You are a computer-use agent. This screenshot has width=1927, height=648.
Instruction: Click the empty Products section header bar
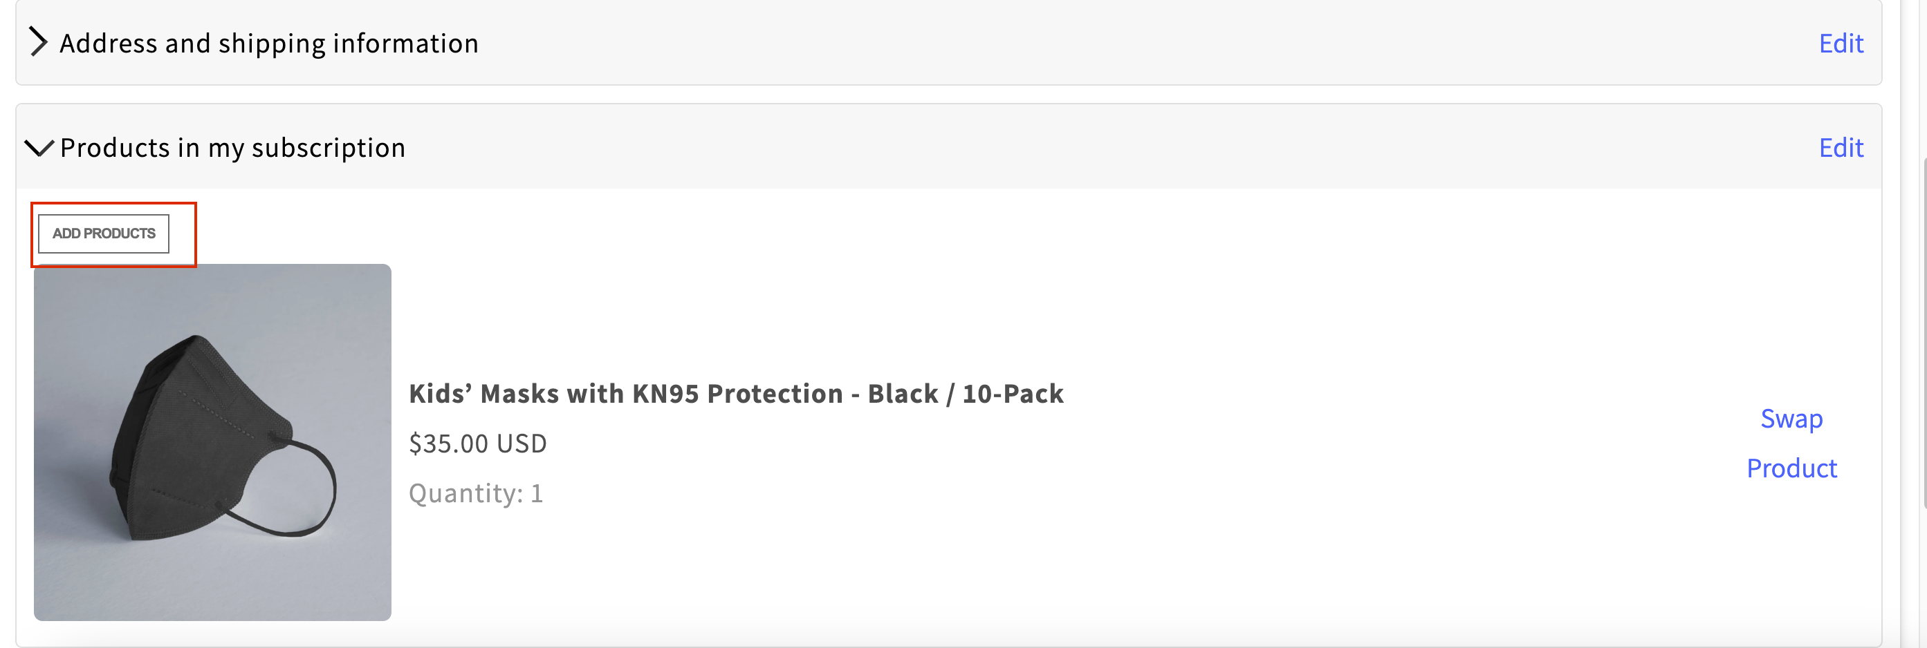coord(1107,147)
